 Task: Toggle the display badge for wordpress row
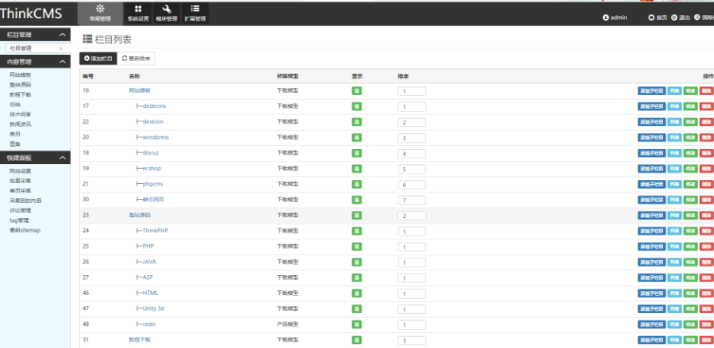[x=357, y=137]
